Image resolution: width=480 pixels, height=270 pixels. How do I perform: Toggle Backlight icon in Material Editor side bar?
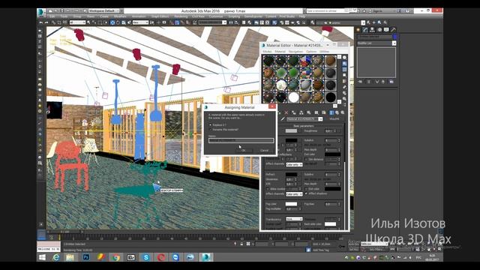345,64
